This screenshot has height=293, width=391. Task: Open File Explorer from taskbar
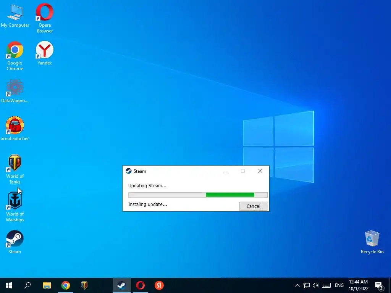pos(47,285)
